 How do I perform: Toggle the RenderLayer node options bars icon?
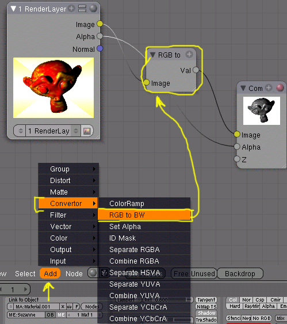pos(82,9)
